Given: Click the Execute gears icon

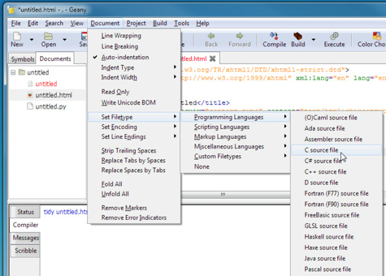Looking at the screenshot, I should (x=334, y=36).
